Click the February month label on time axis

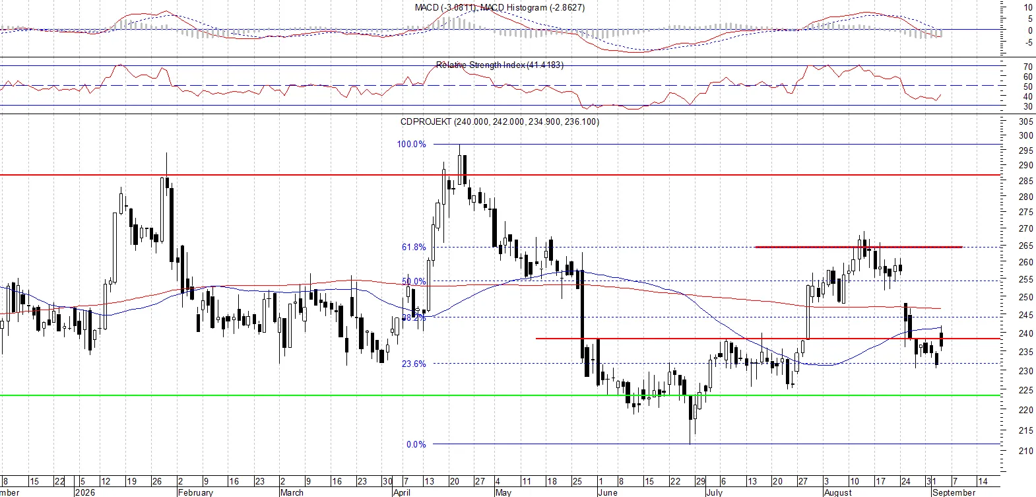pyautogui.click(x=195, y=492)
